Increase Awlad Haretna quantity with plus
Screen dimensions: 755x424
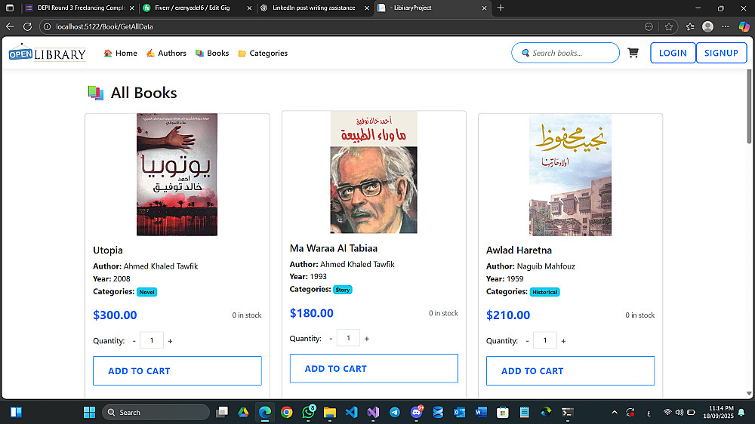click(x=563, y=341)
